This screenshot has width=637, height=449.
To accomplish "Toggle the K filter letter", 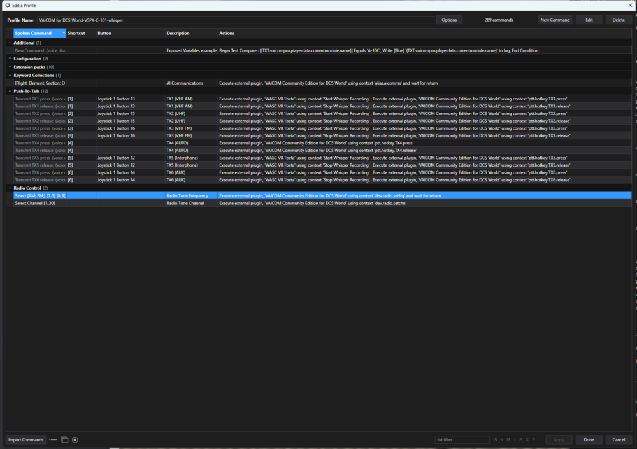I will pos(502,439).
